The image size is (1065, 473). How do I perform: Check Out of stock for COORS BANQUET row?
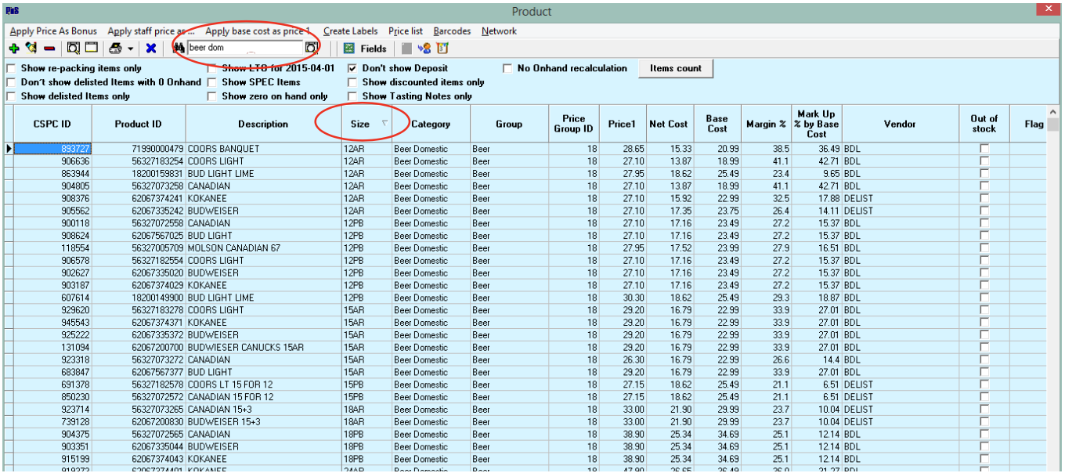pos(984,149)
